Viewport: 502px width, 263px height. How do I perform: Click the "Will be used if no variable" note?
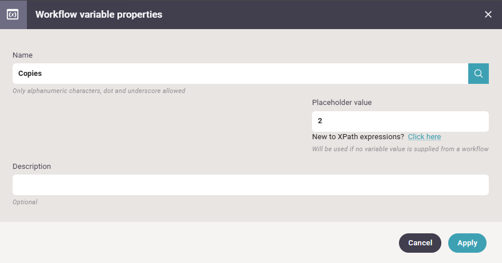coord(400,149)
